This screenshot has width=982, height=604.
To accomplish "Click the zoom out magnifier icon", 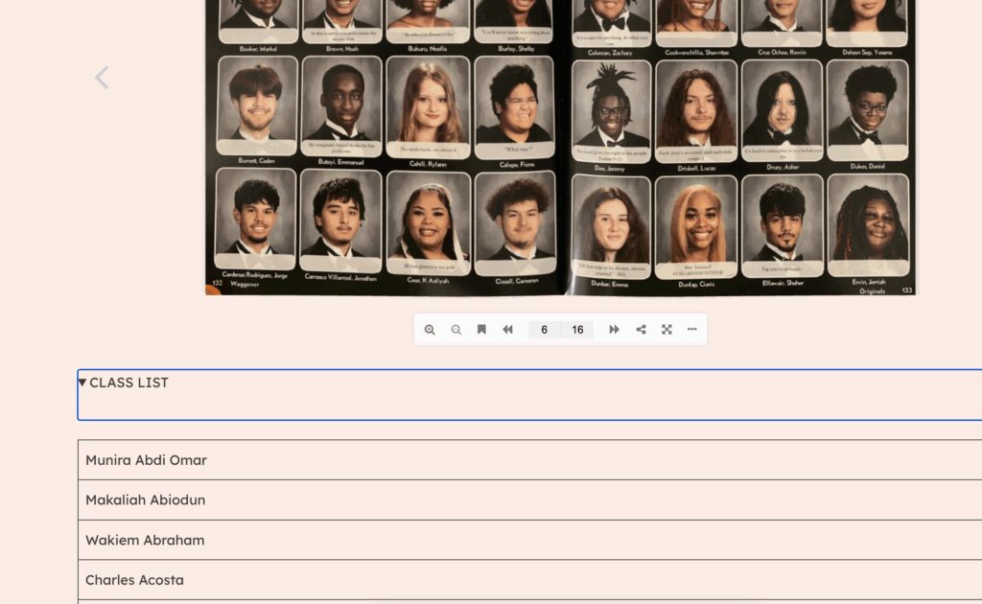I will [x=456, y=330].
